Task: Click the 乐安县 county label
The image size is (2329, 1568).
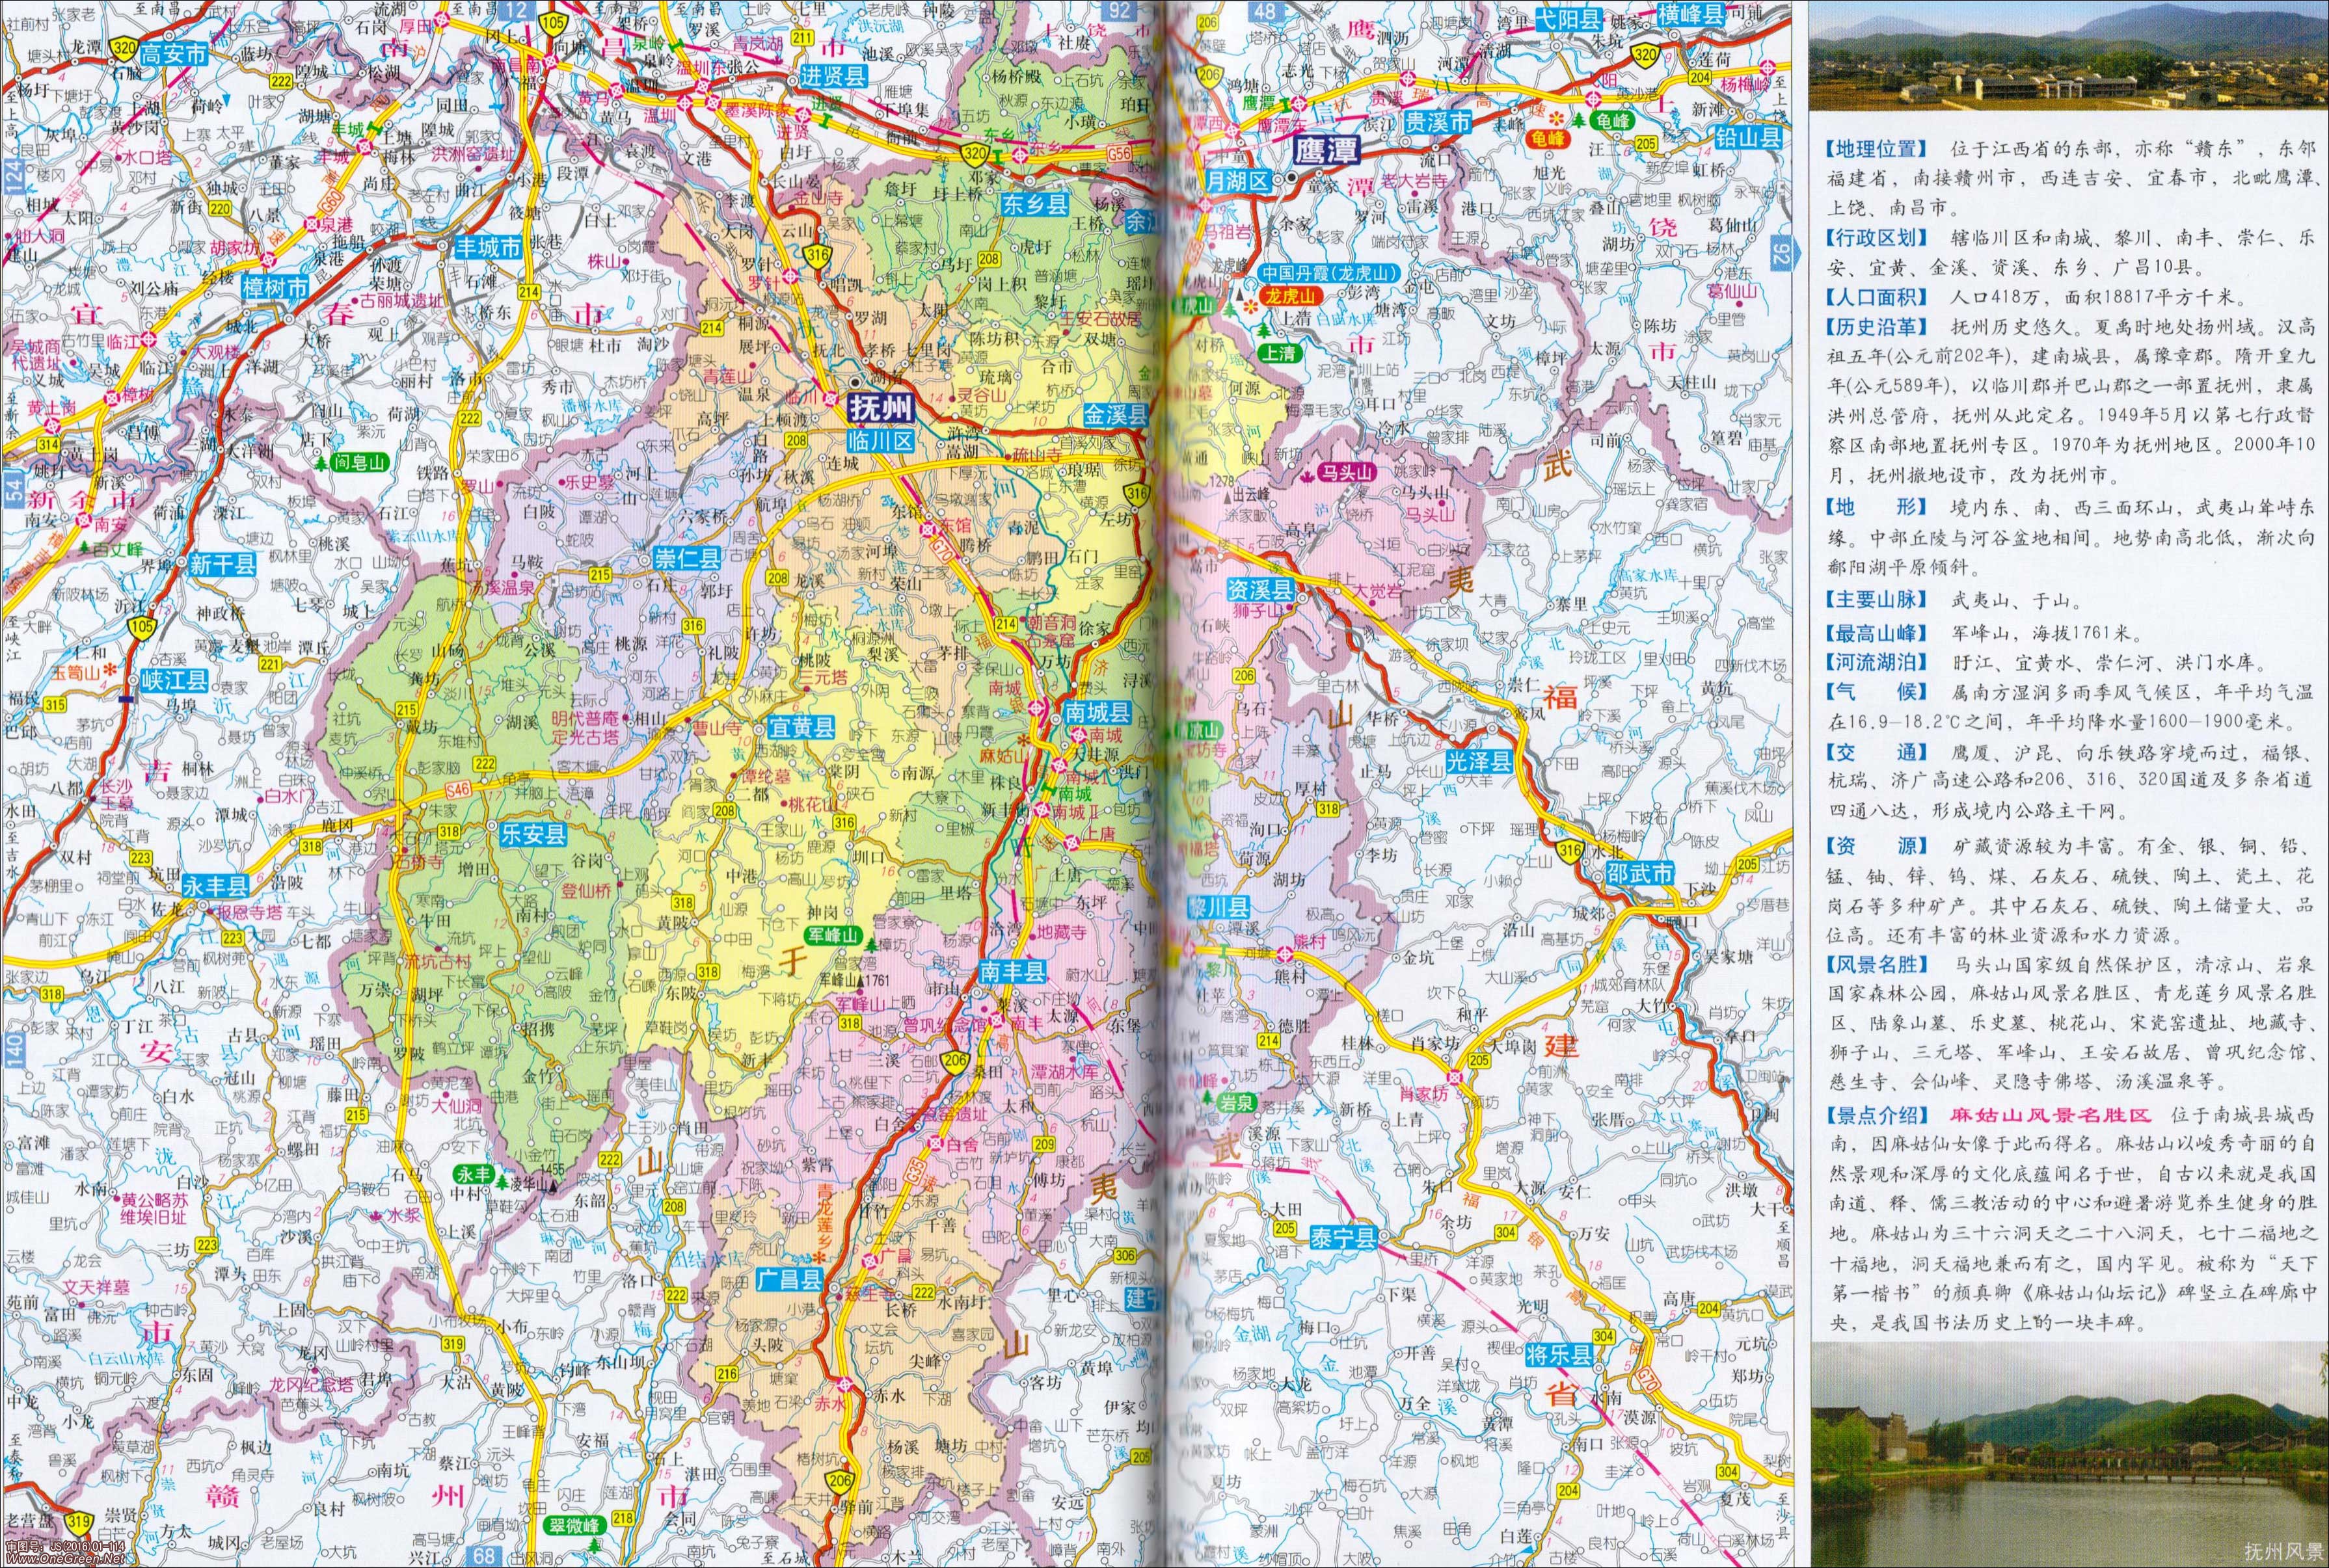Action: point(533,833)
